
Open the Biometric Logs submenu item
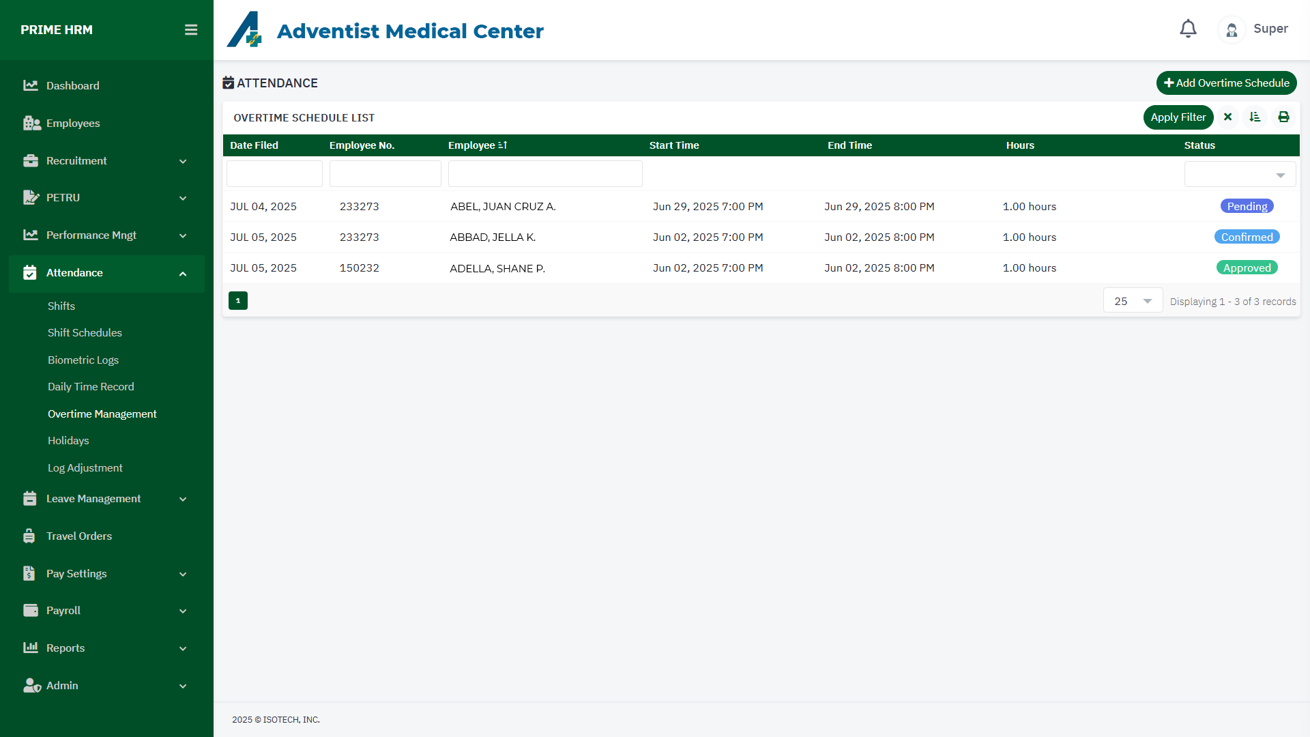[x=83, y=360]
